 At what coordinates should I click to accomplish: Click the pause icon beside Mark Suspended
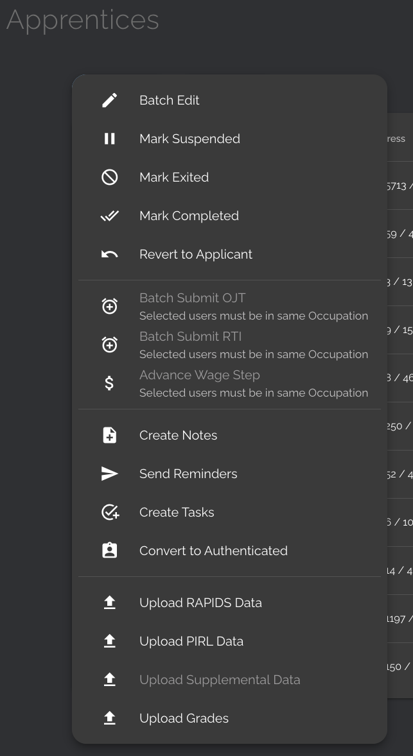110,139
